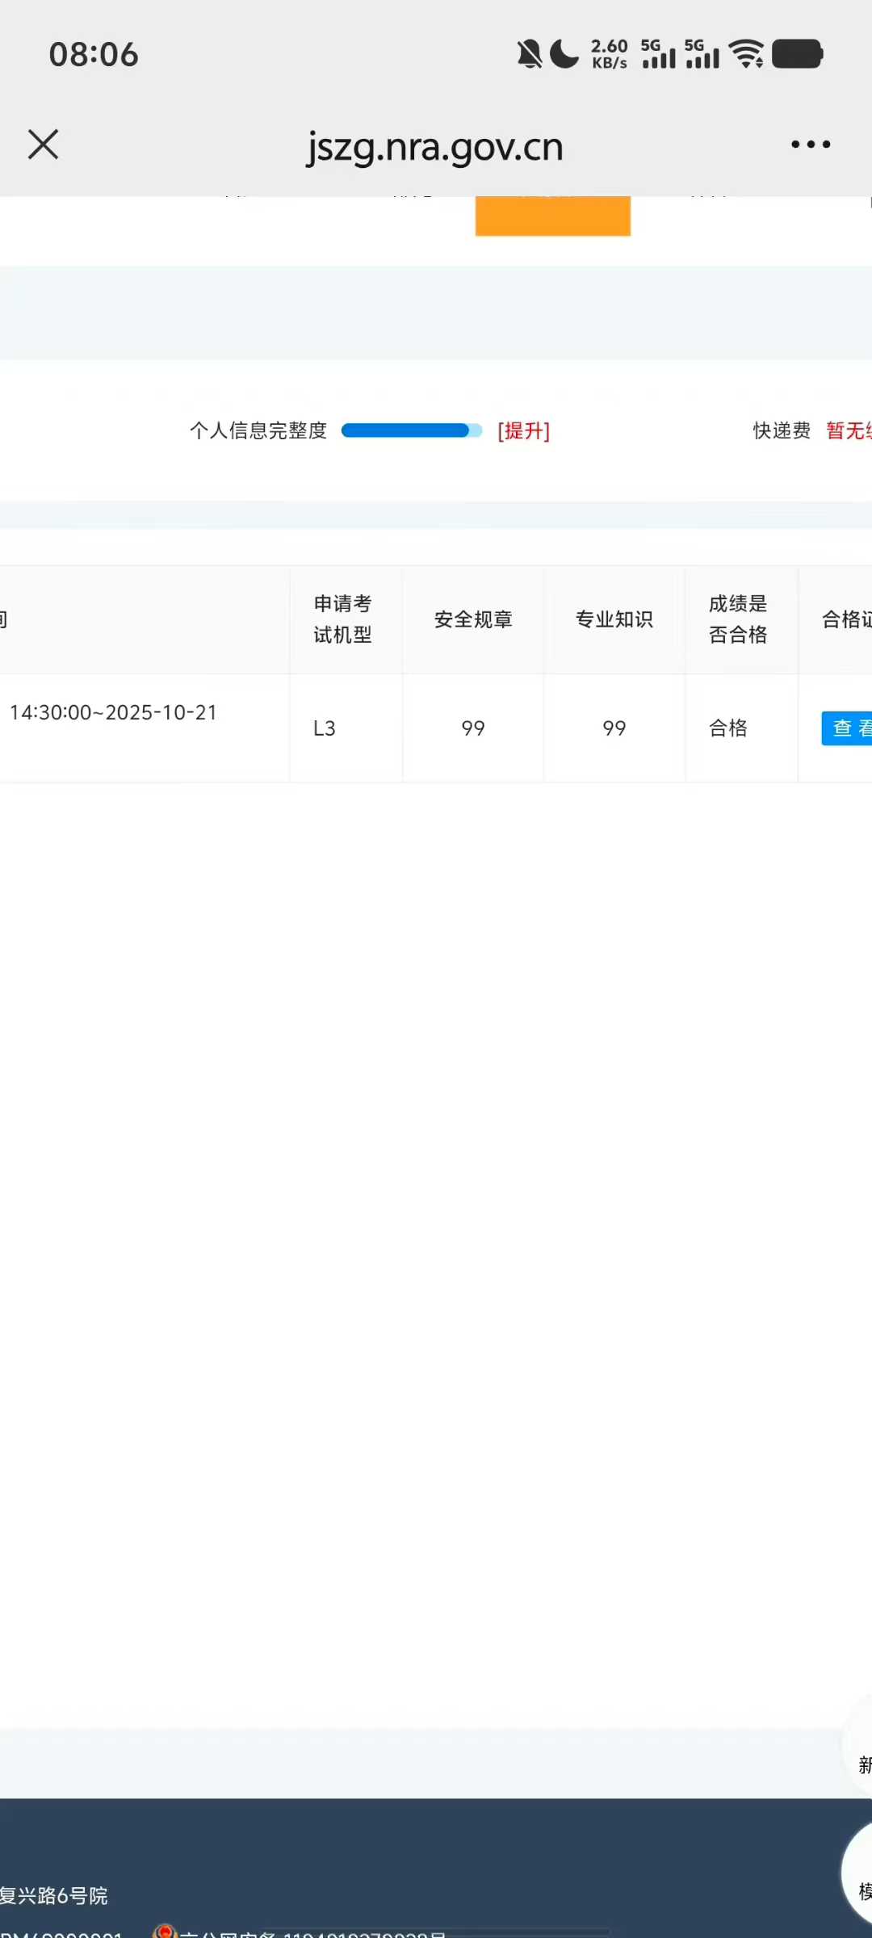The image size is (872, 1938).
Task: Click the police badge icon in footer
Action: [165, 1930]
